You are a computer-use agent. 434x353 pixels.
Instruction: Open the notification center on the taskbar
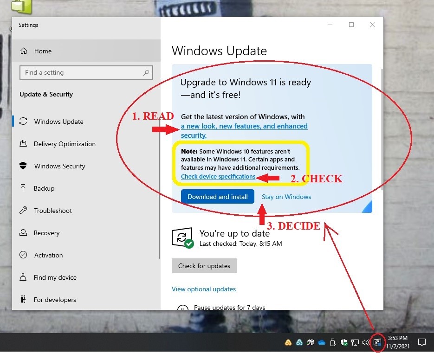pos(422,343)
